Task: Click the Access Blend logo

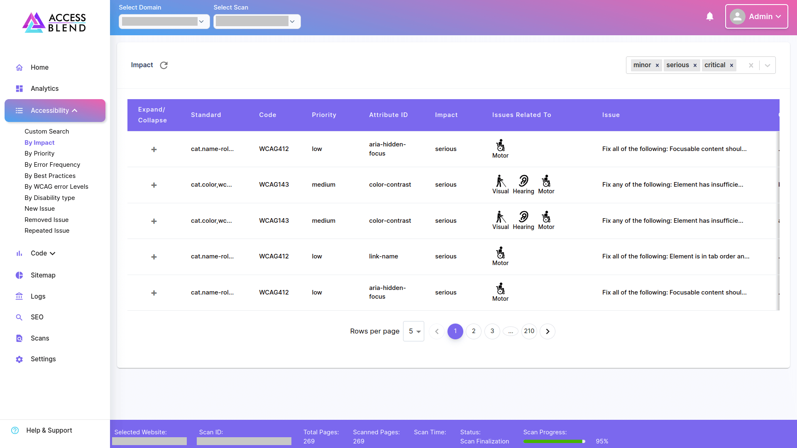Action: tap(54, 22)
